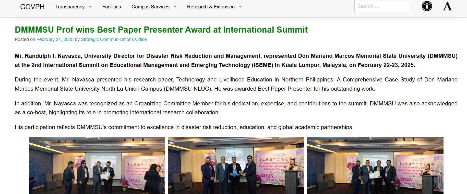
Task: Visit the Strategic Communications Office author link
Action: [114, 39]
